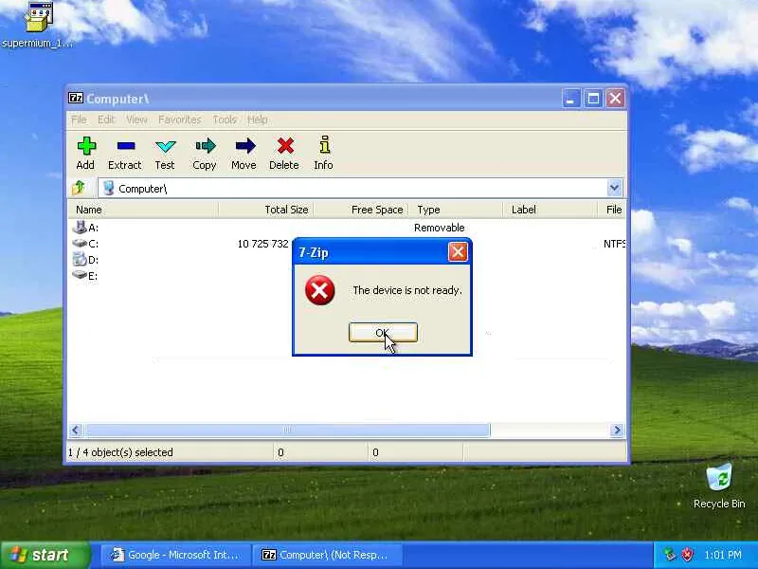This screenshot has width=758, height=569.
Task: Open the Tools menu
Action: point(225,119)
